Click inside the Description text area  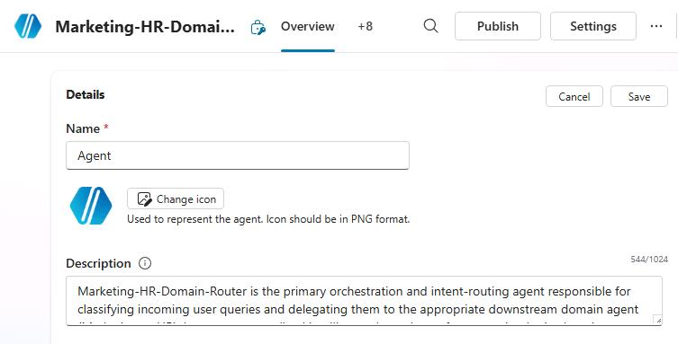click(364, 301)
